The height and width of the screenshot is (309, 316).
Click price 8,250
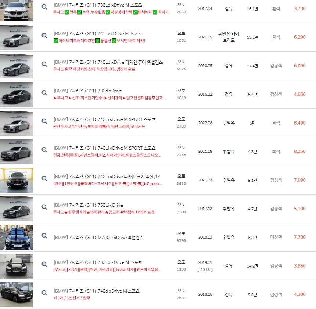click(300, 151)
